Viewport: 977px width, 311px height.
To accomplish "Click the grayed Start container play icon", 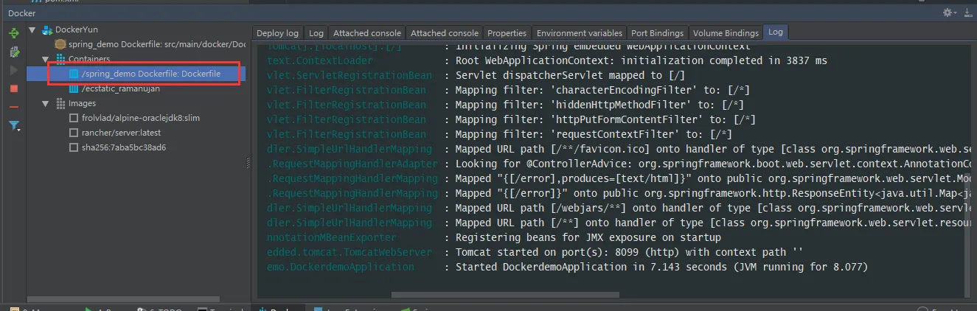I will 13,70.
